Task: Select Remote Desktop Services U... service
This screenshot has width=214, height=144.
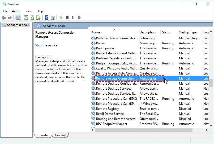Action: pyautogui.click(x=116, y=94)
